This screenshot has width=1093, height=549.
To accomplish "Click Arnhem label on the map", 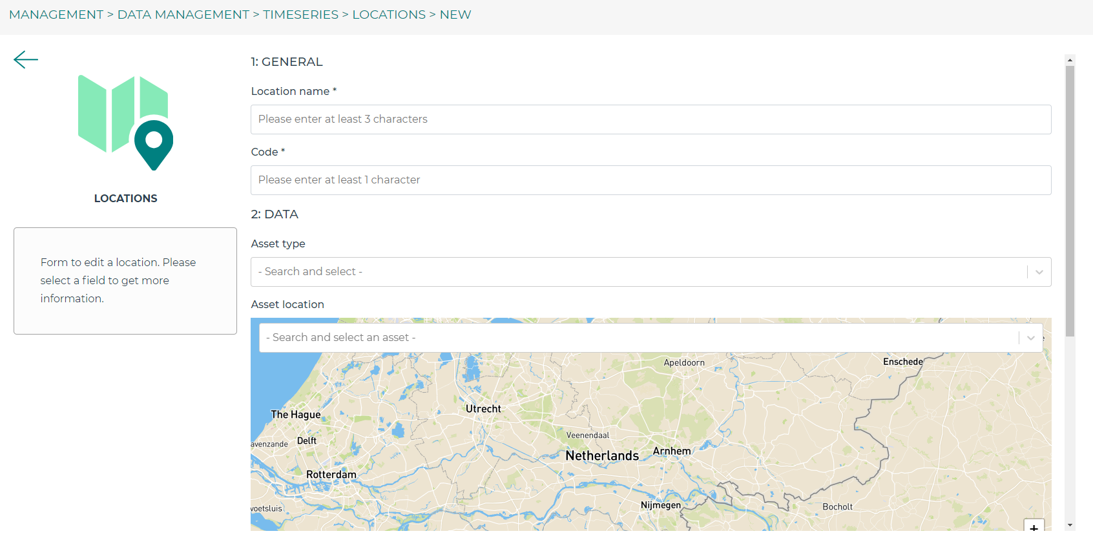I will pyautogui.click(x=672, y=451).
